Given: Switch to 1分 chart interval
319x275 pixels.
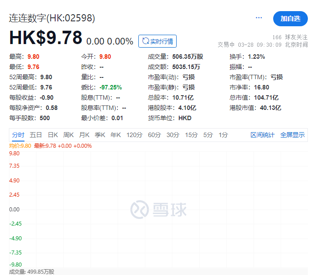Looking at the screenshot, I should point(223,135).
